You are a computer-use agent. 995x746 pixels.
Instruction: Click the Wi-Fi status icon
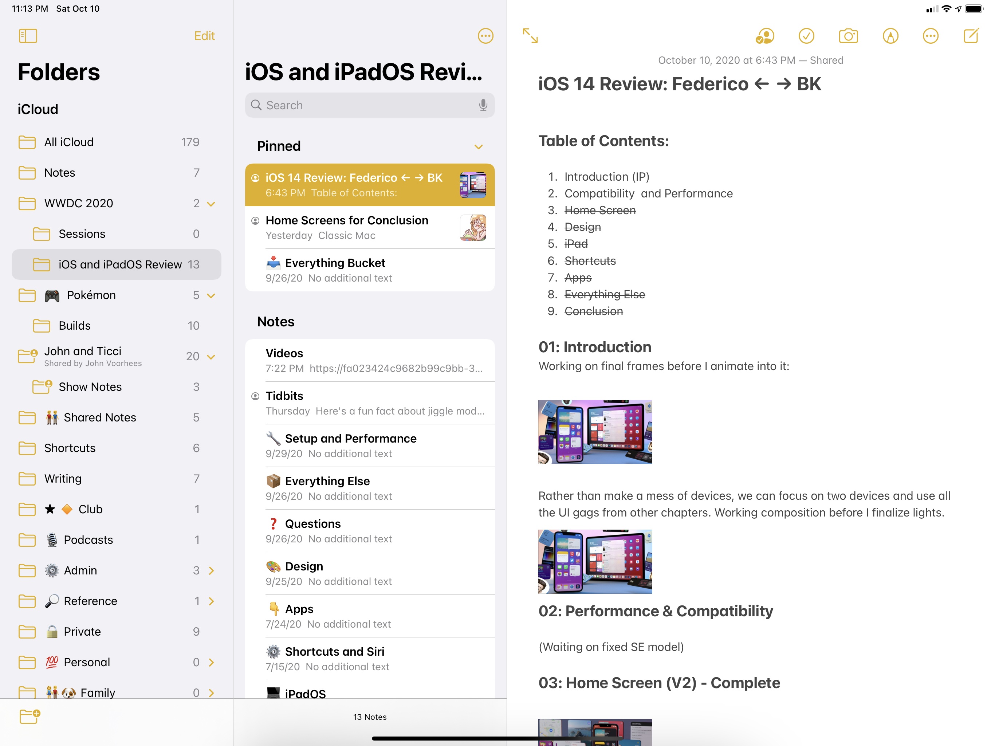(947, 8)
